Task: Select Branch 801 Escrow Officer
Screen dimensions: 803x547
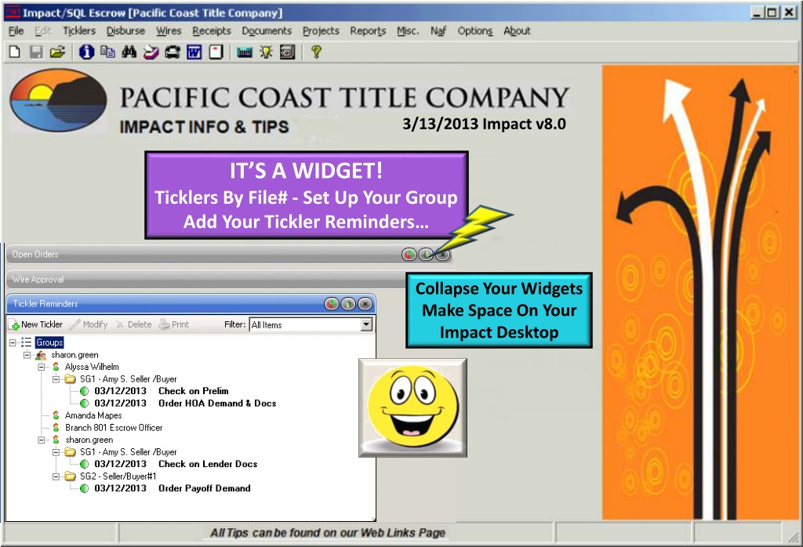Action: point(114,428)
